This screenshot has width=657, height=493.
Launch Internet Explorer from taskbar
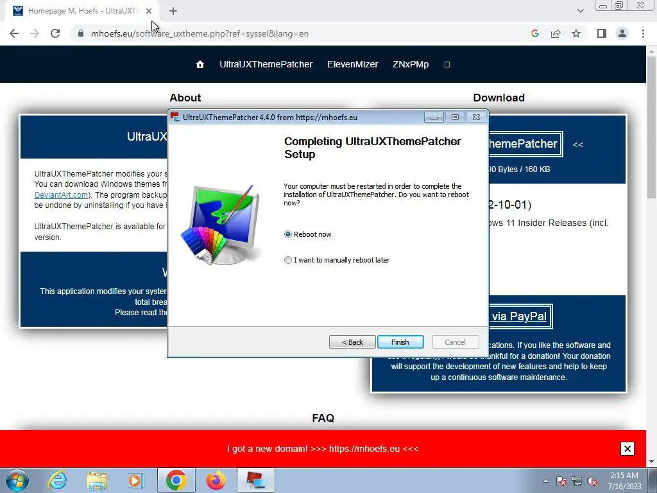pyautogui.click(x=57, y=480)
